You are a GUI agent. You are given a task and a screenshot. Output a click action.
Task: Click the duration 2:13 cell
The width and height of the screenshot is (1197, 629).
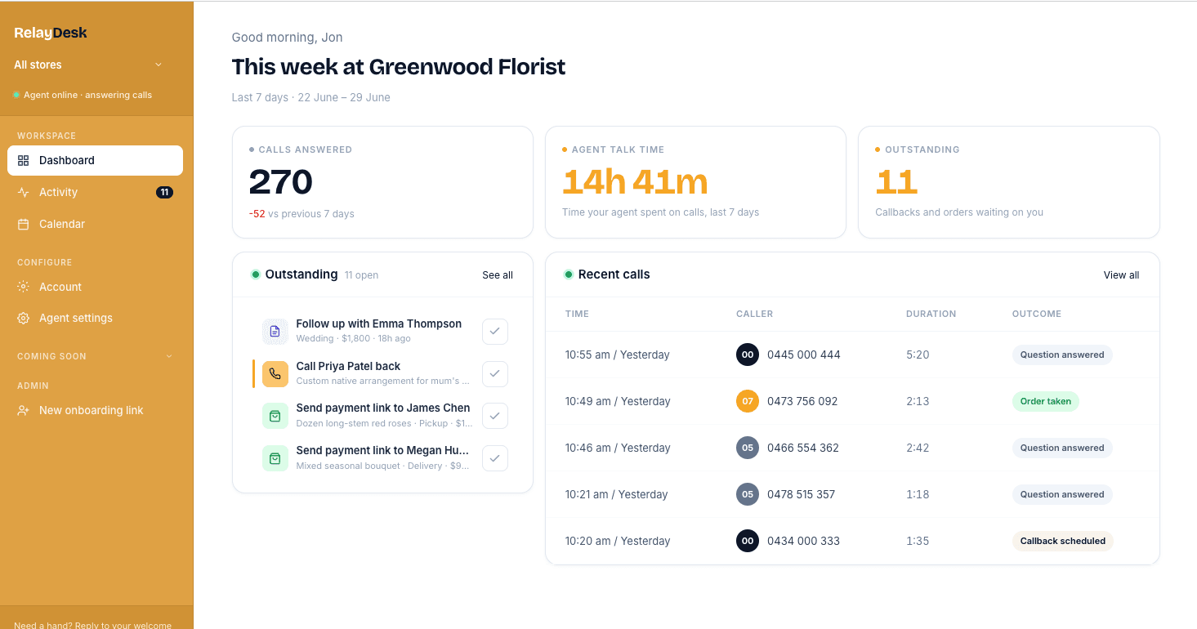coord(918,401)
